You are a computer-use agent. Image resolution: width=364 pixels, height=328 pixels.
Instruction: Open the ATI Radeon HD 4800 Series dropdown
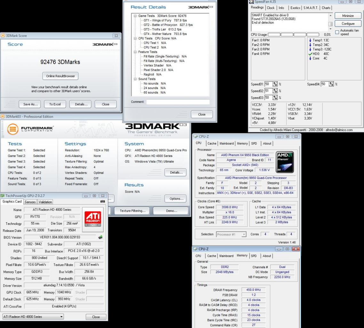(33, 316)
